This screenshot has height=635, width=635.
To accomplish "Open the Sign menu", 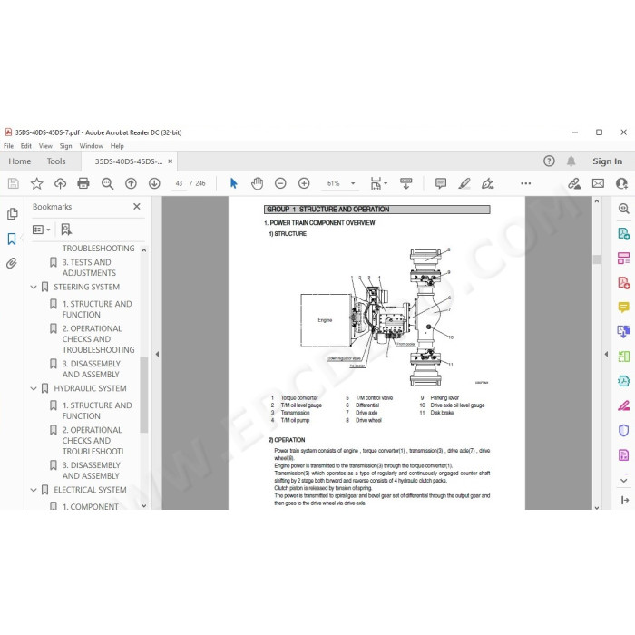I will (x=65, y=146).
